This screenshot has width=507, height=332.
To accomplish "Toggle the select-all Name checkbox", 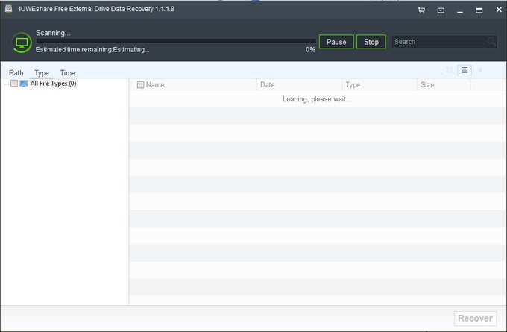I will (140, 85).
